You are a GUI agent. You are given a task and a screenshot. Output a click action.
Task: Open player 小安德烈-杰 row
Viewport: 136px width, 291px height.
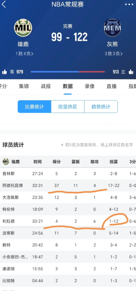(68, 257)
